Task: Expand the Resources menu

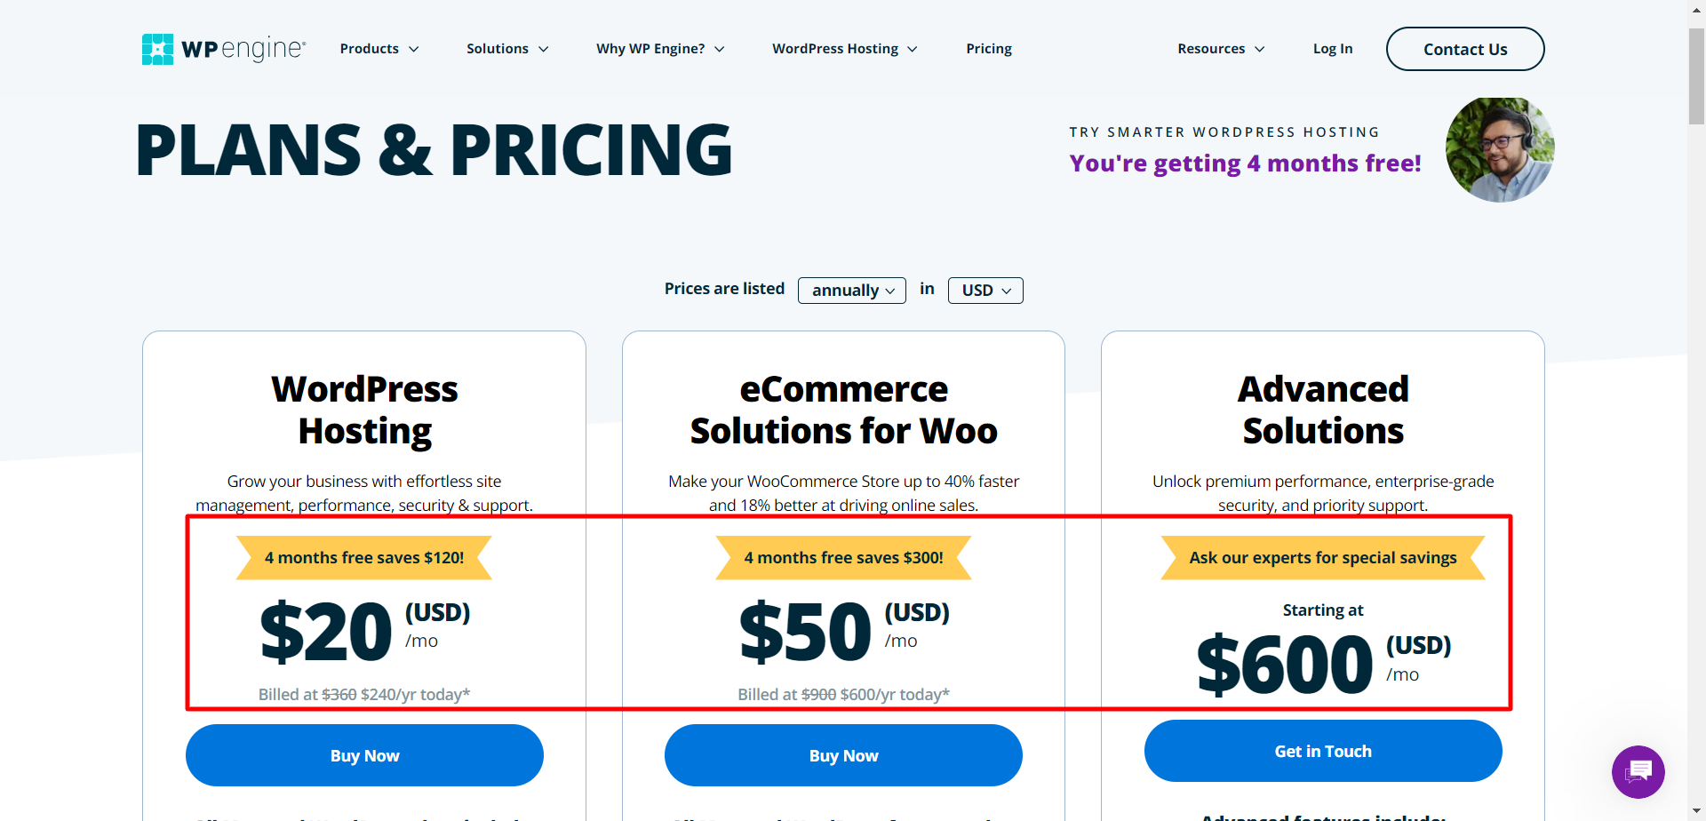Action: 1221,49
